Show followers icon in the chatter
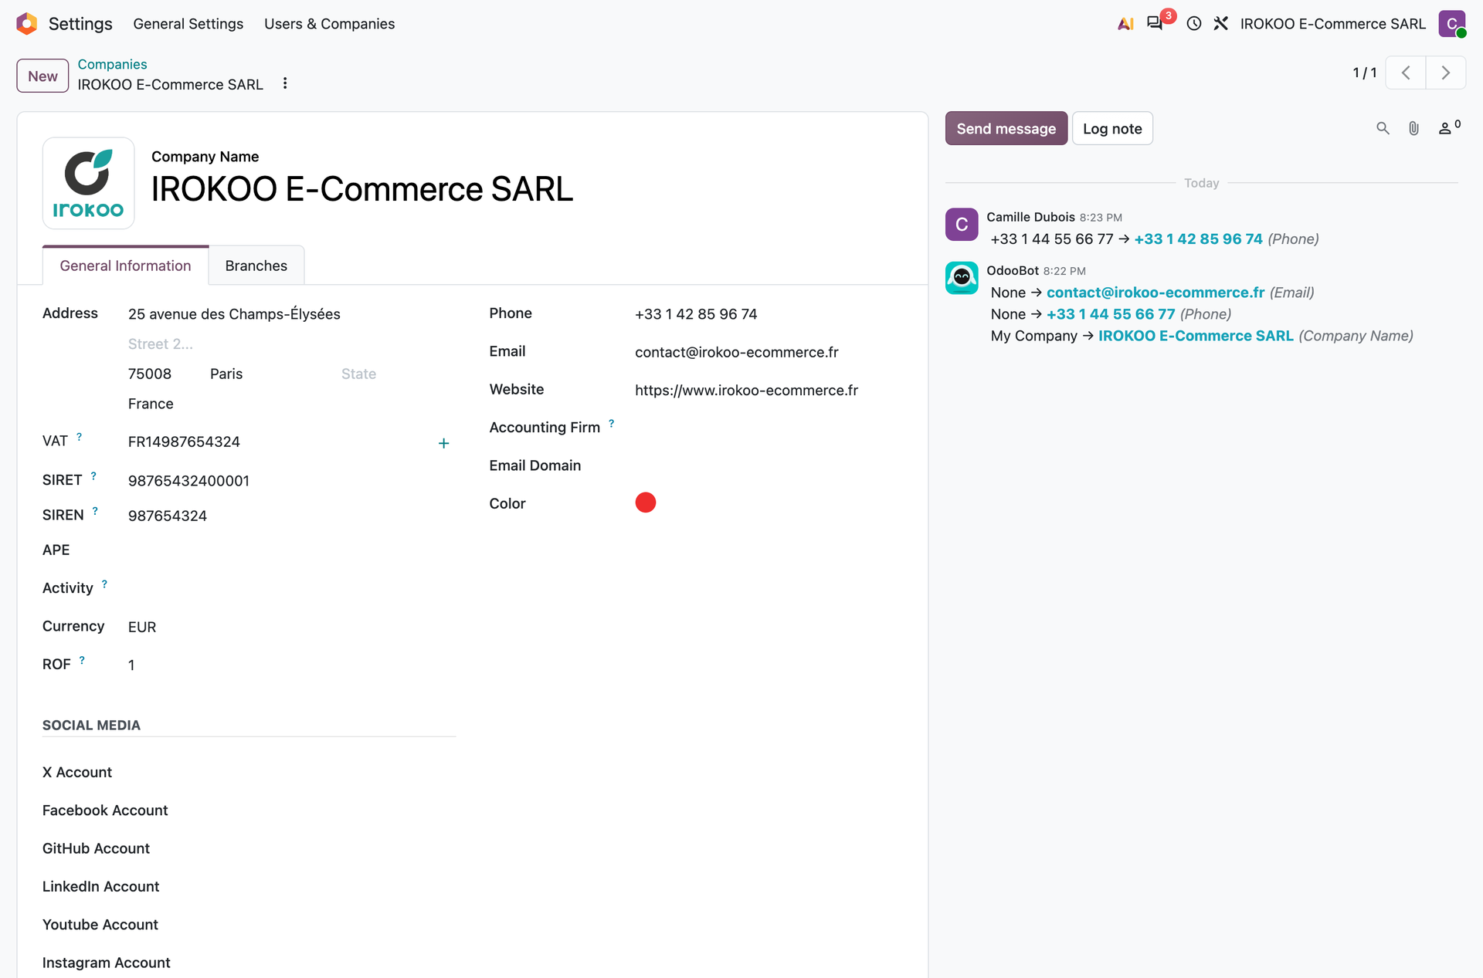Viewport: 1483px width, 978px height. coord(1449,127)
